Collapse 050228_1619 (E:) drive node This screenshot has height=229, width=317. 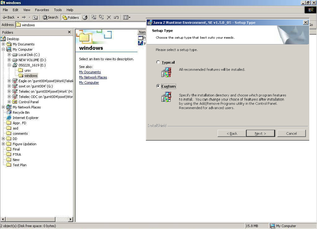(9, 65)
